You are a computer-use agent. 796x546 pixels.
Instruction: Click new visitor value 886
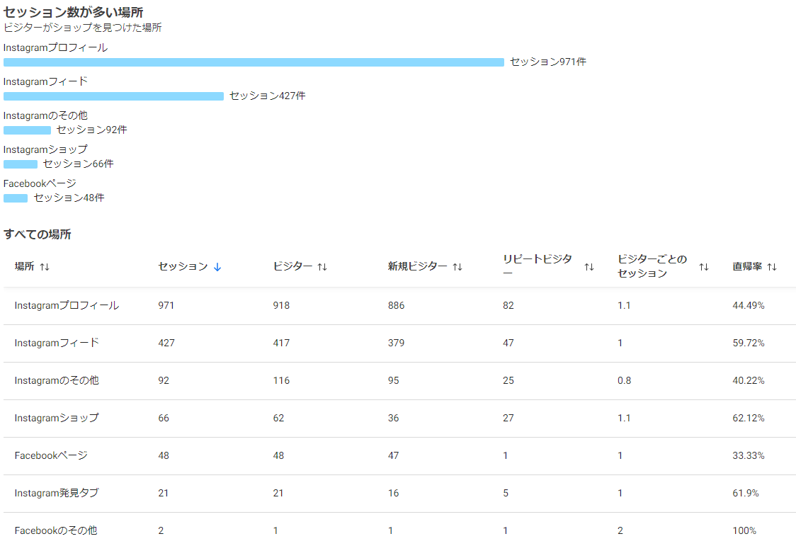tap(396, 305)
